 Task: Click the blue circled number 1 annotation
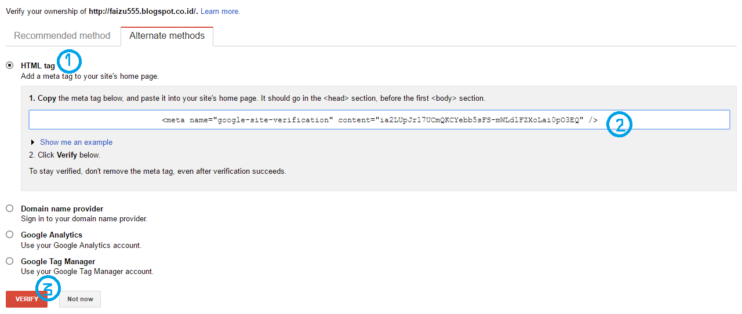tap(69, 60)
